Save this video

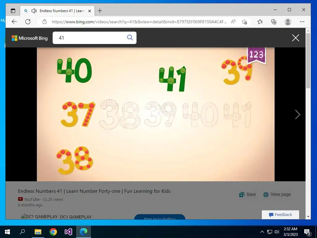(x=247, y=195)
